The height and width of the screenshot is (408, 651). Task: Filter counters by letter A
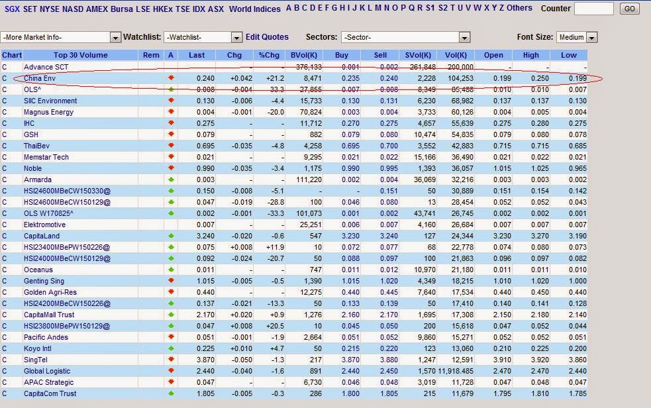pos(289,8)
